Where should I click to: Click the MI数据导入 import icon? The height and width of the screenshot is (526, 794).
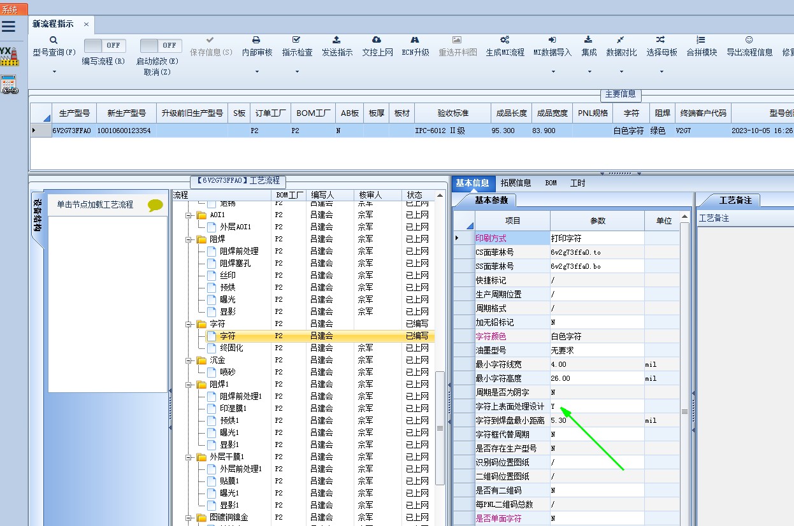552,39
